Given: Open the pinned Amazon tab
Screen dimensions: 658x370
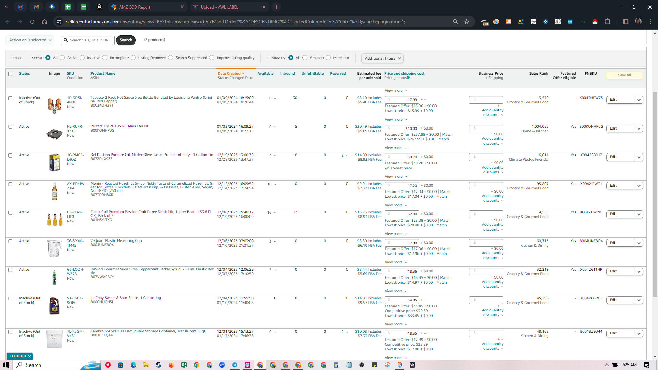Looking at the screenshot, I should point(99,7).
